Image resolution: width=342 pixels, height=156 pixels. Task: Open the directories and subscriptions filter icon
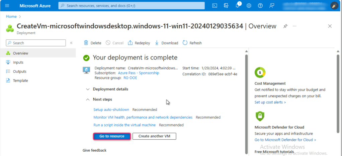tap(226, 6)
